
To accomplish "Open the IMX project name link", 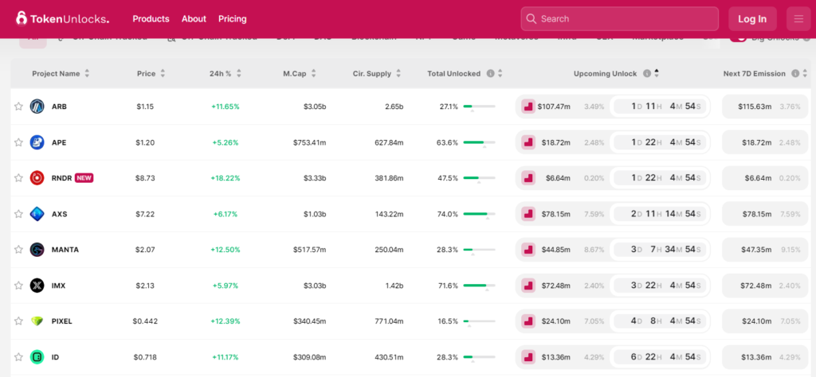I will [59, 286].
